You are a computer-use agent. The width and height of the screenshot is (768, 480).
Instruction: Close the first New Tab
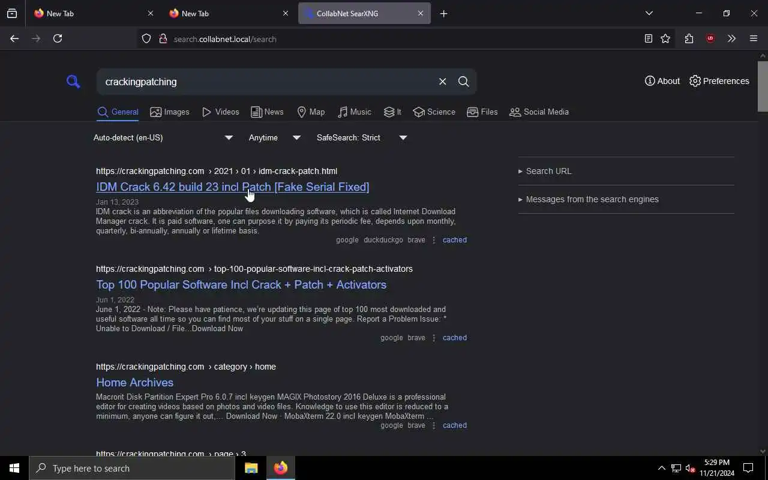pyautogui.click(x=151, y=13)
